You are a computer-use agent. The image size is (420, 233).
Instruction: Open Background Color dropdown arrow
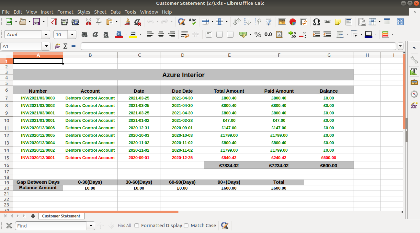point(140,34)
